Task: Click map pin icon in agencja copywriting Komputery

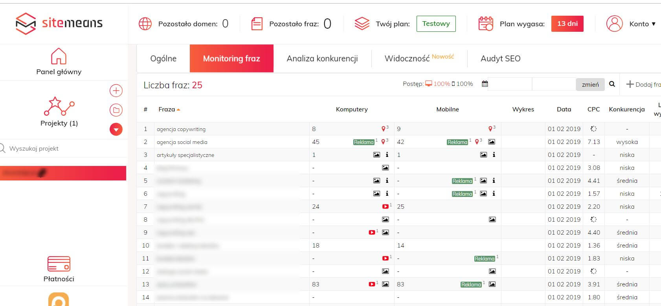Action: pos(384,129)
